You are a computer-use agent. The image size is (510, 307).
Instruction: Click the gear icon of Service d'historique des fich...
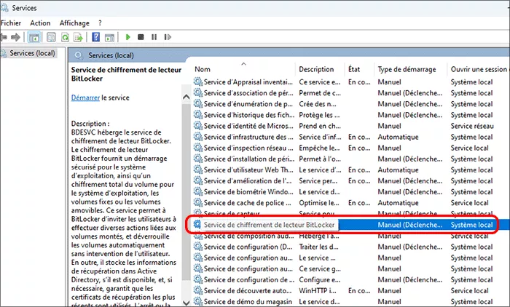[x=197, y=115]
